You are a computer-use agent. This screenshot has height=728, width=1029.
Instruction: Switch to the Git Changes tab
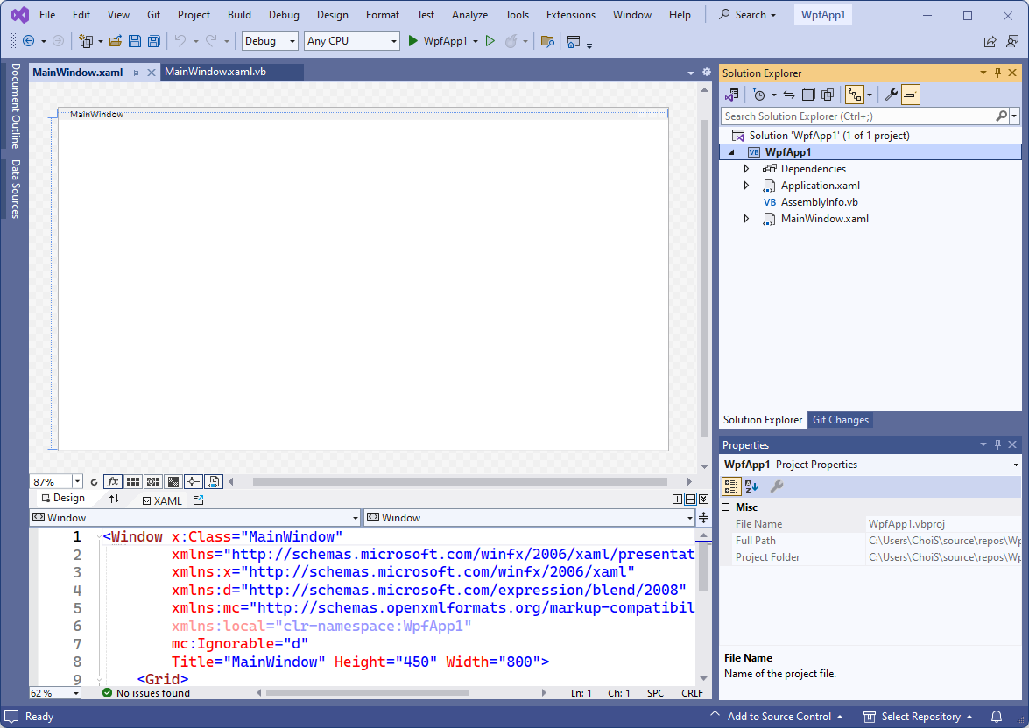[x=840, y=420]
